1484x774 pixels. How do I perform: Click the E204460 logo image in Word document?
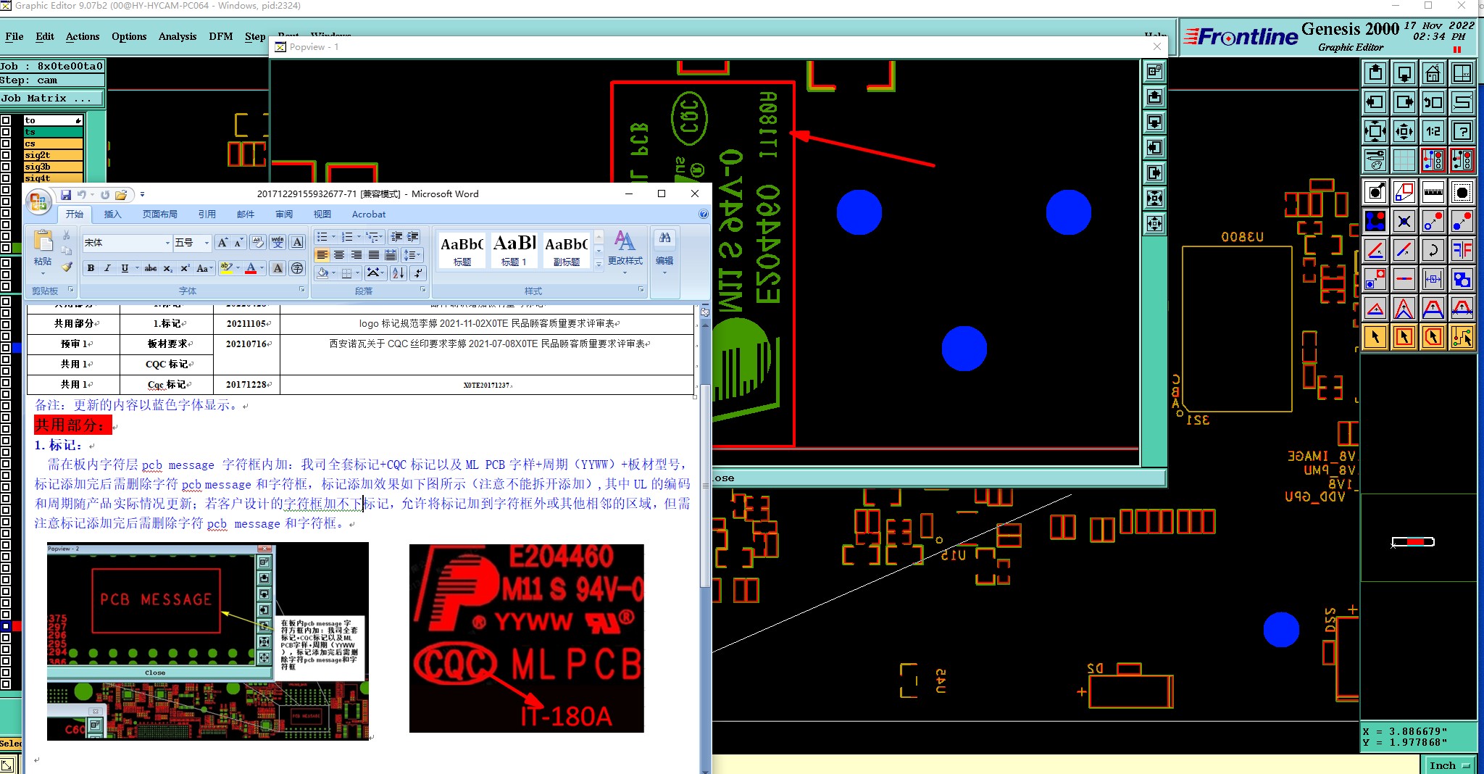click(527, 638)
